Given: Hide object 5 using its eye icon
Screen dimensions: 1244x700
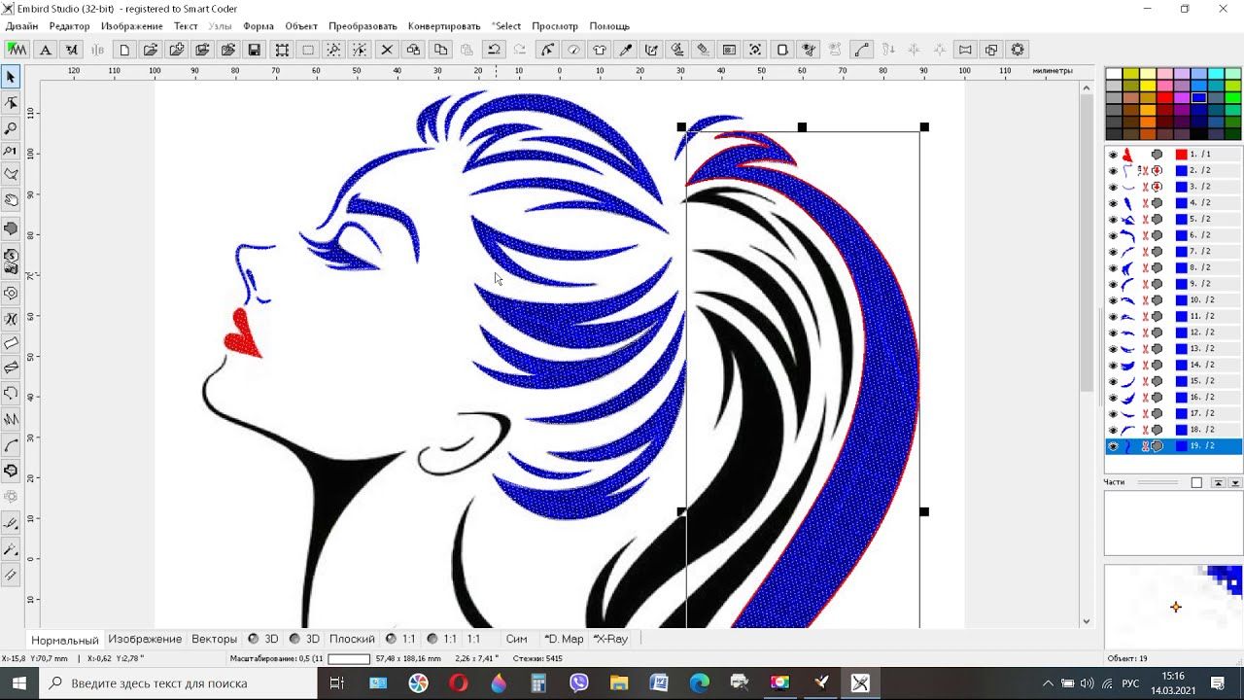Looking at the screenshot, I should 1113,220.
